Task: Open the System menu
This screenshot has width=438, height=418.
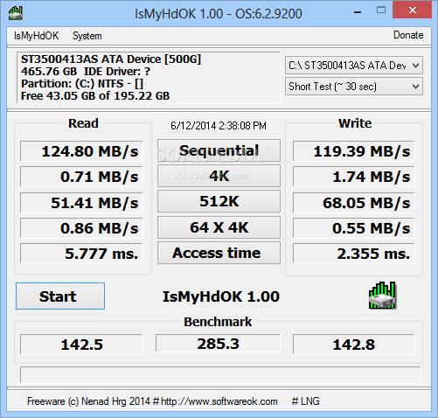Action: 87,36
